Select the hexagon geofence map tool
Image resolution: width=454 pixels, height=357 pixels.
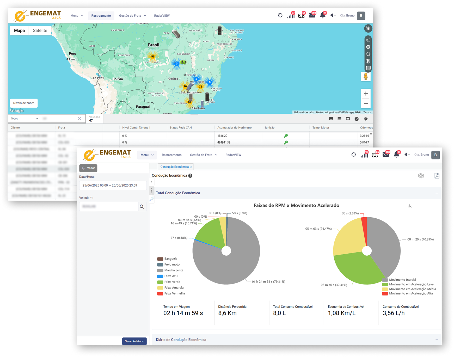click(x=368, y=47)
